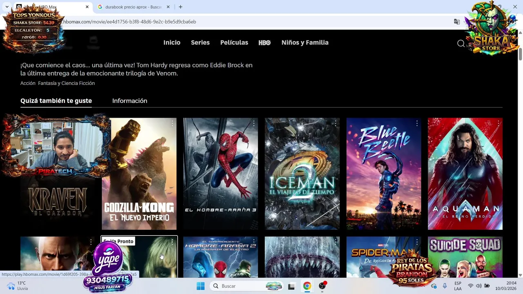Image resolution: width=523 pixels, height=294 pixels.
Task: Open options dots on Iceman 2 poster
Action: point(335,123)
